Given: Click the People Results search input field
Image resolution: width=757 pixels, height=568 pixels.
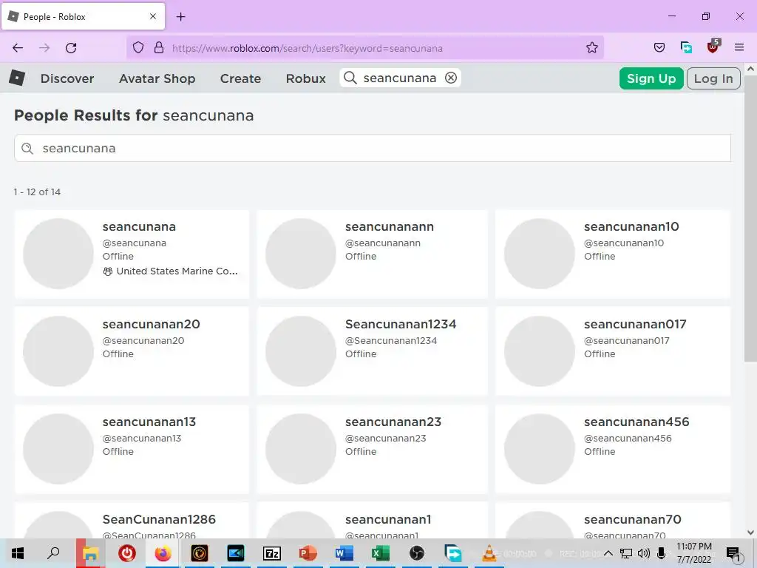Looking at the screenshot, I should pos(373,148).
